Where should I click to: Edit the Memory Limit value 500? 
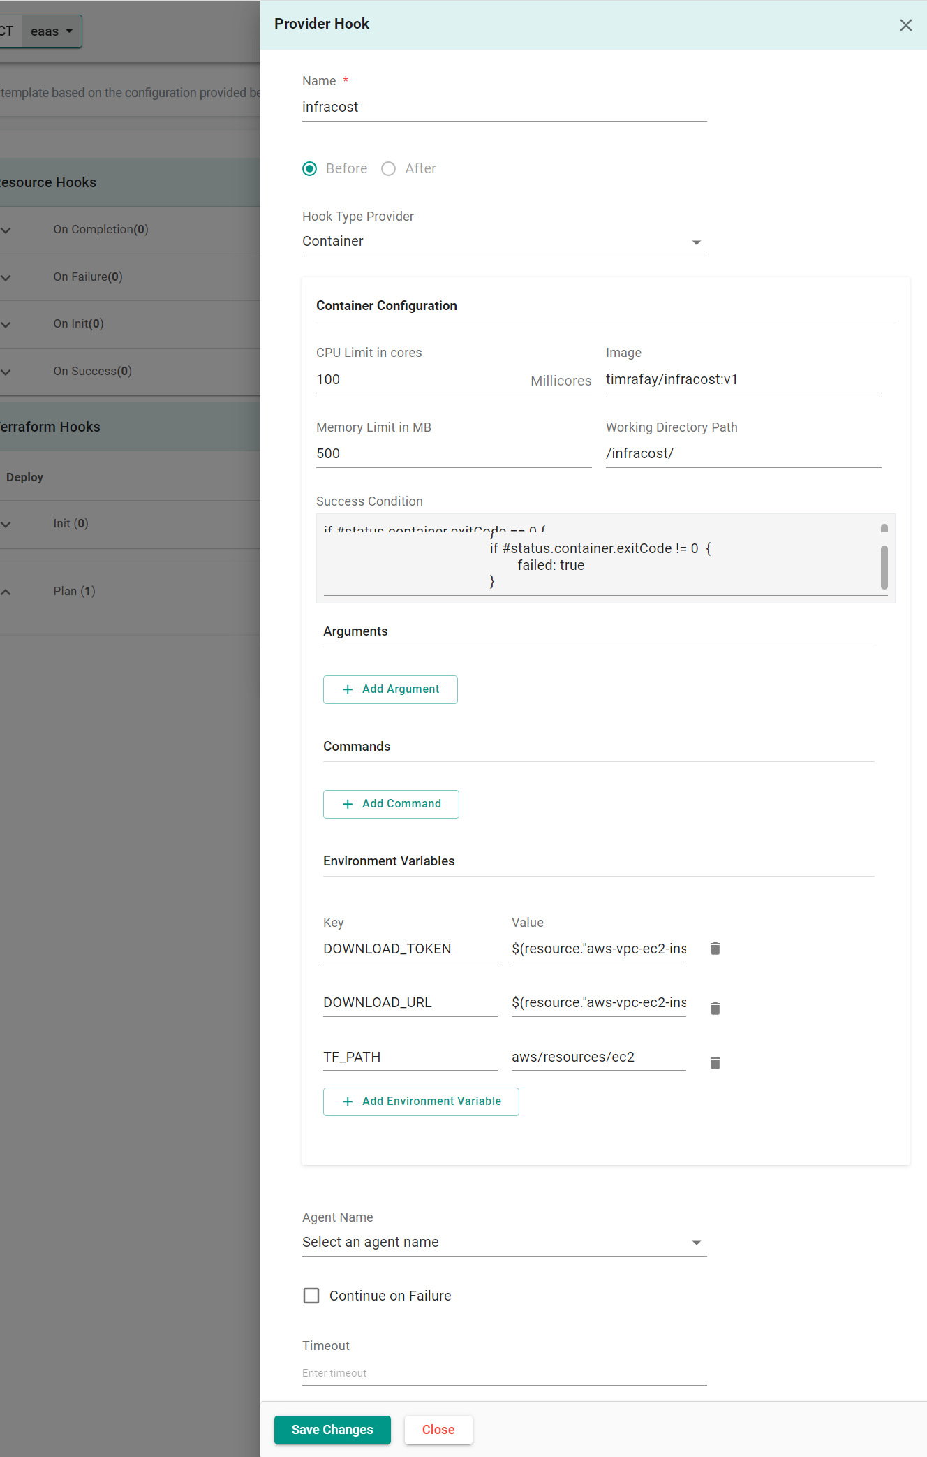click(x=454, y=454)
